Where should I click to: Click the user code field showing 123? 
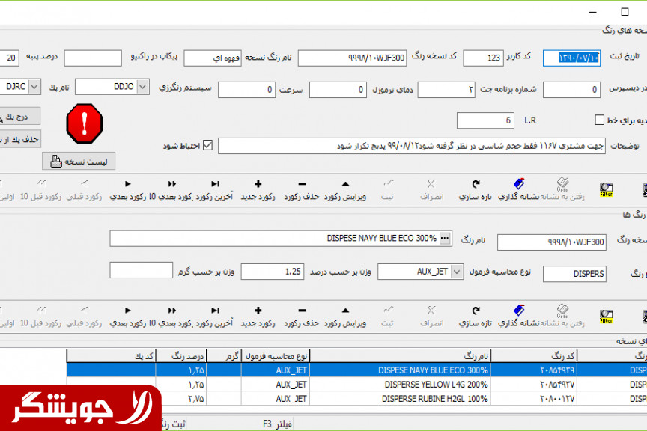483,58
